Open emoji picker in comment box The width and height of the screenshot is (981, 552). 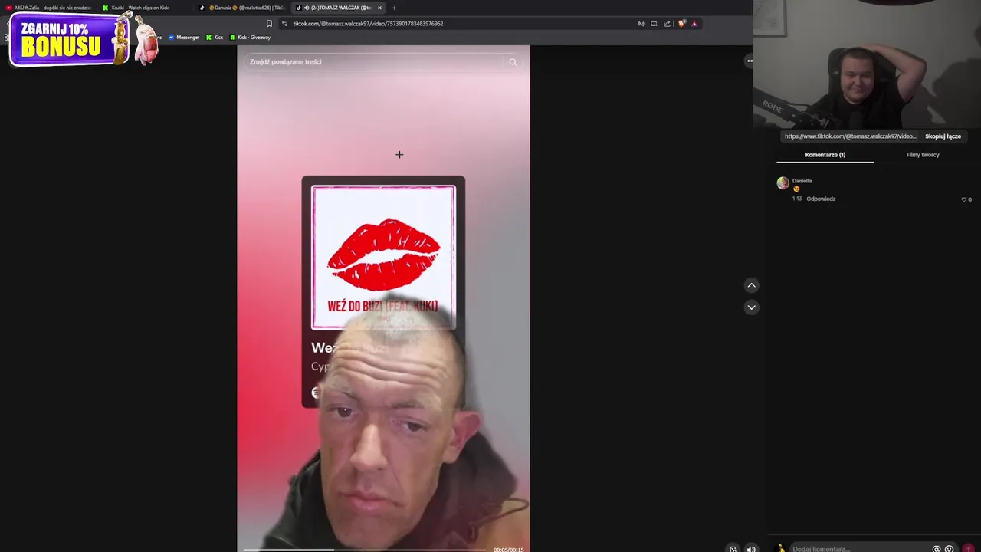(949, 549)
